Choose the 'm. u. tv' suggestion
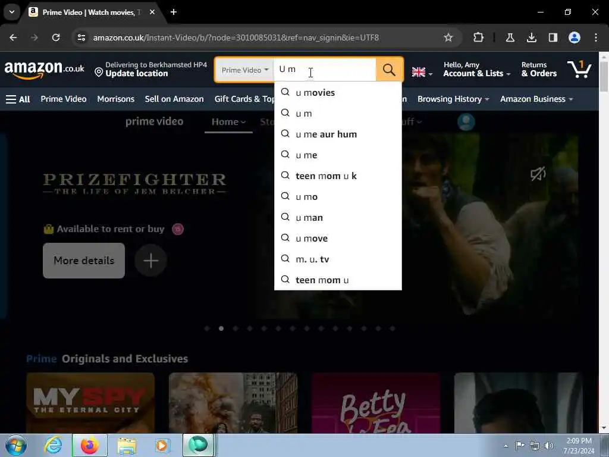609x457 pixels. click(x=338, y=259)
